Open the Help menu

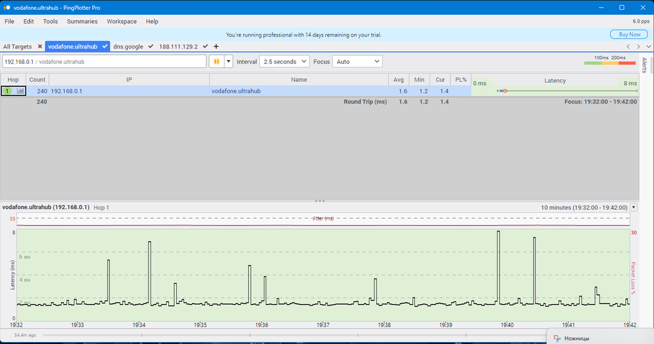pos(152,21)
